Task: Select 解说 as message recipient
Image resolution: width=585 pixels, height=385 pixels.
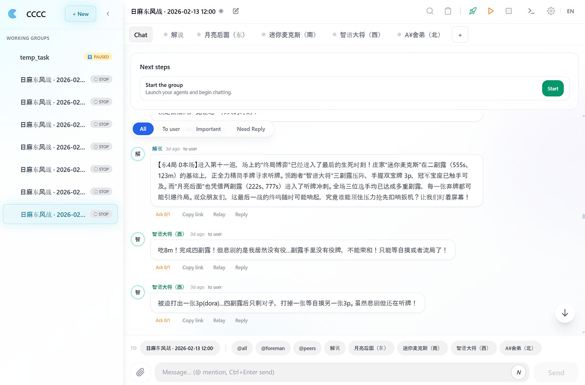Action: tap(335, 348)
